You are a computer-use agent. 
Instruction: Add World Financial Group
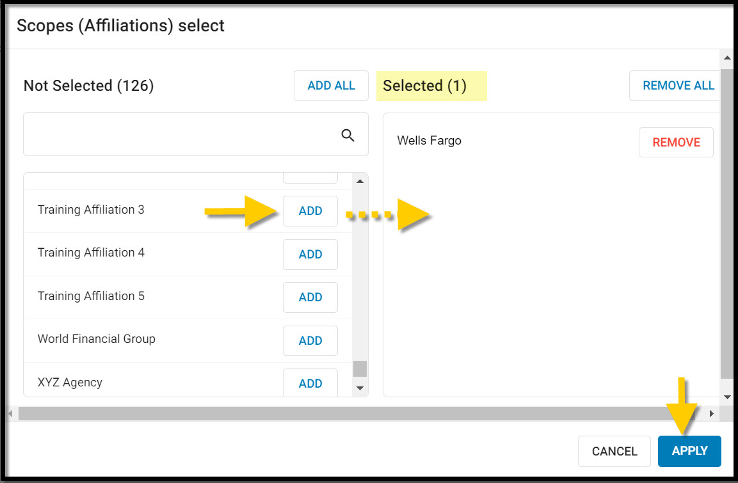point(310,340)
